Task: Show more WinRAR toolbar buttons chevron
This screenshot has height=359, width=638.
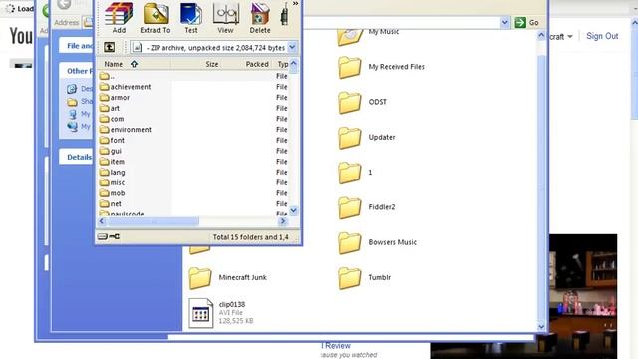Action: pos(295,4)
